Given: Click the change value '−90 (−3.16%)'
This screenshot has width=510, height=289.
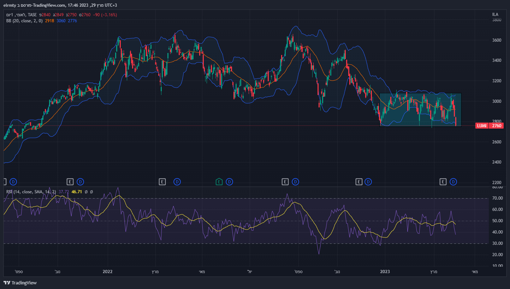Looking at the screenshot, I should click(105, 15).
